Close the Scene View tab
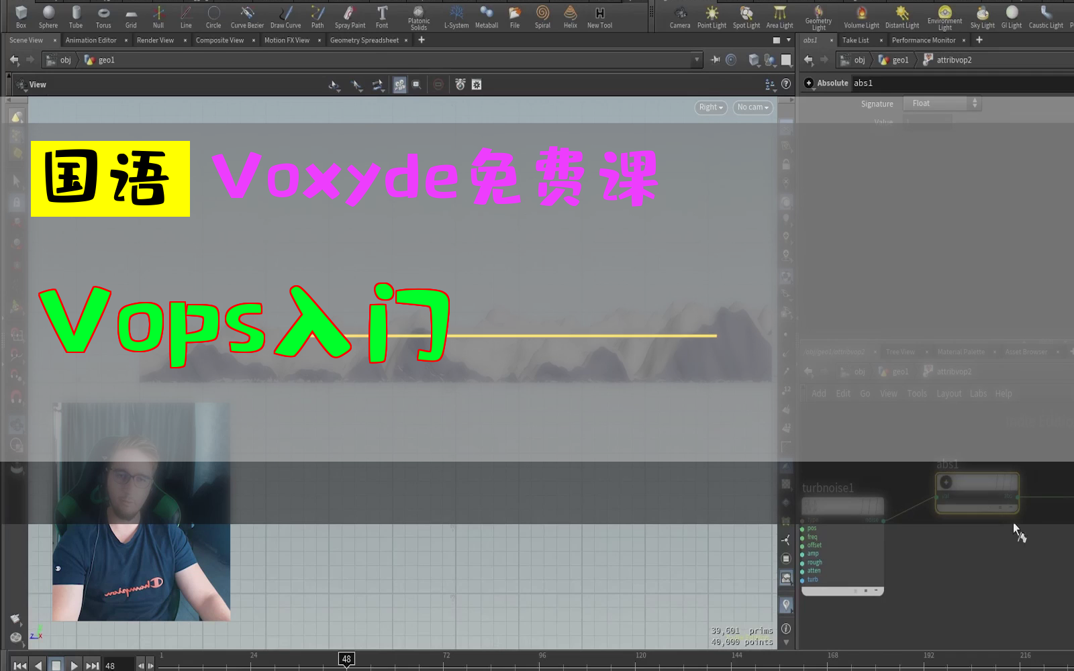 (55, 40)
